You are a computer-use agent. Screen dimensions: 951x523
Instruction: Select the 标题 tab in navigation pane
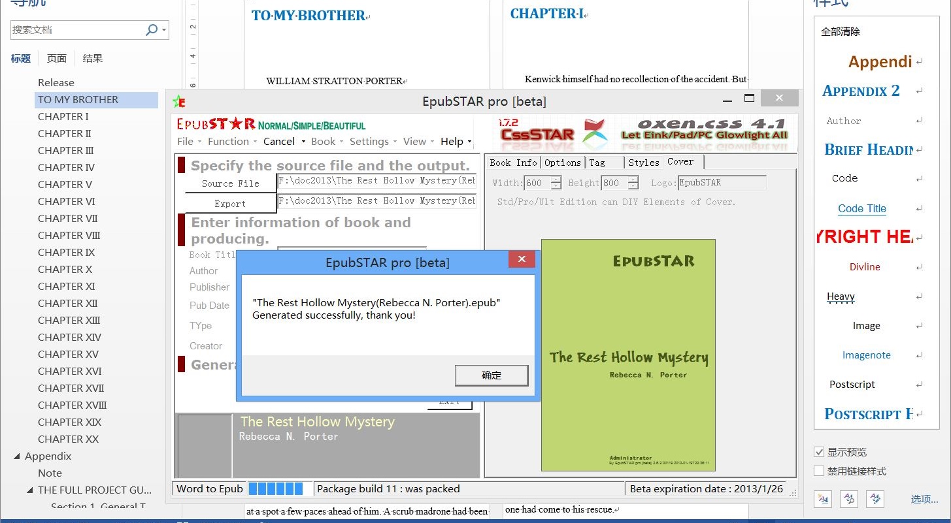21,59
